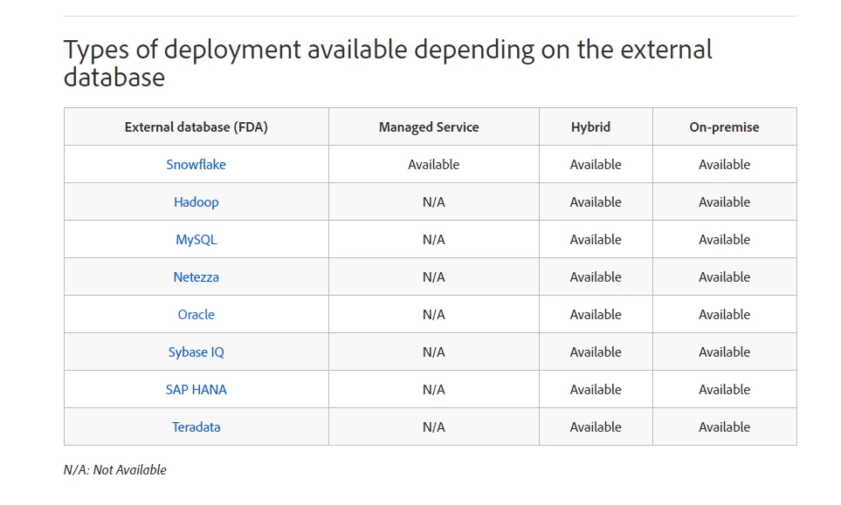Select Oracle's On-premise Available cell
This screenshot has height=505, width=841.
[x=724, y=314]
